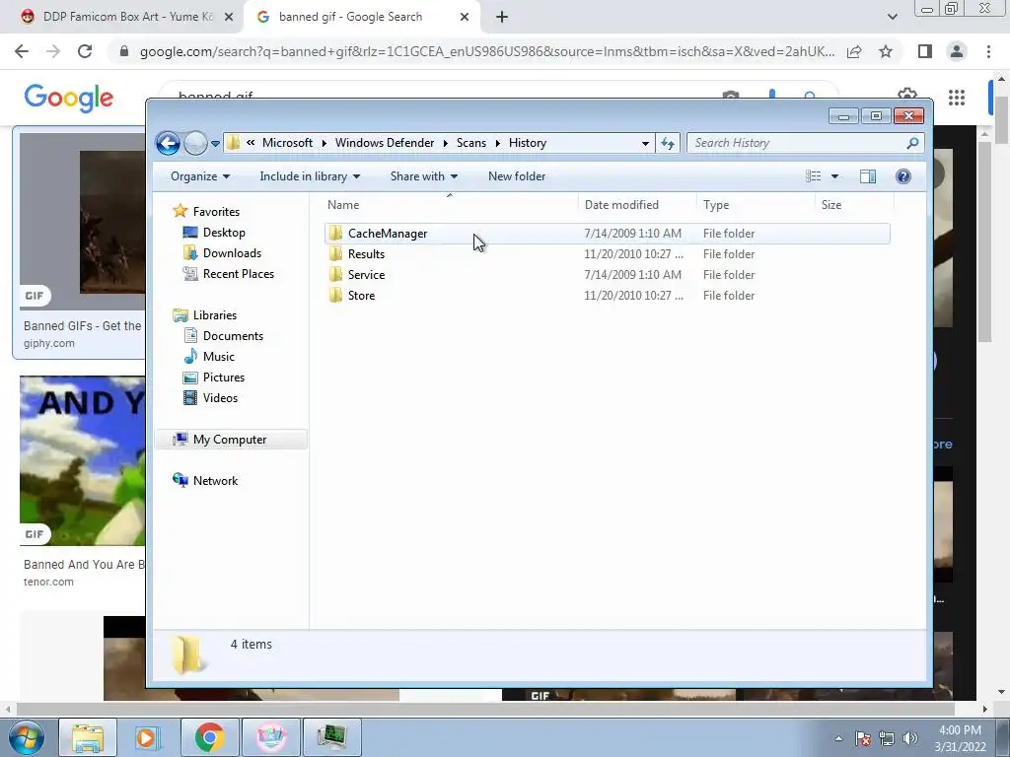The image size is (1010, 757).
Task: Sort files by the Name column
Action: [x=450, y=205]
